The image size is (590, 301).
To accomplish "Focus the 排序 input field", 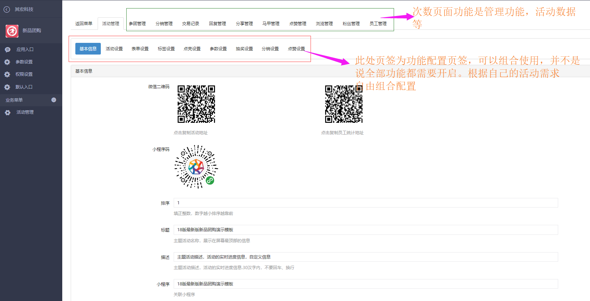I will pyautogui.click(x=366, y=203).
